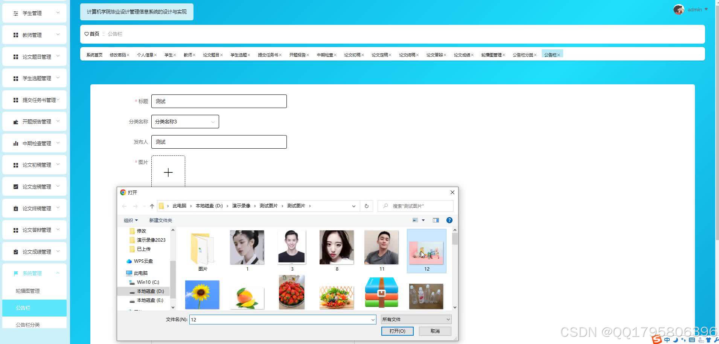Image resolution: width=719 pixels, height=344 pixels.
Task: Change the view mode icon
Action: pos(415,220)
